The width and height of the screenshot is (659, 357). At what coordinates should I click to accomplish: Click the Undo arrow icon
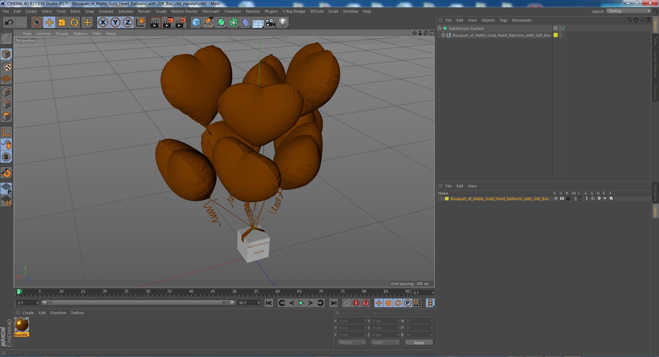[9, 23]
